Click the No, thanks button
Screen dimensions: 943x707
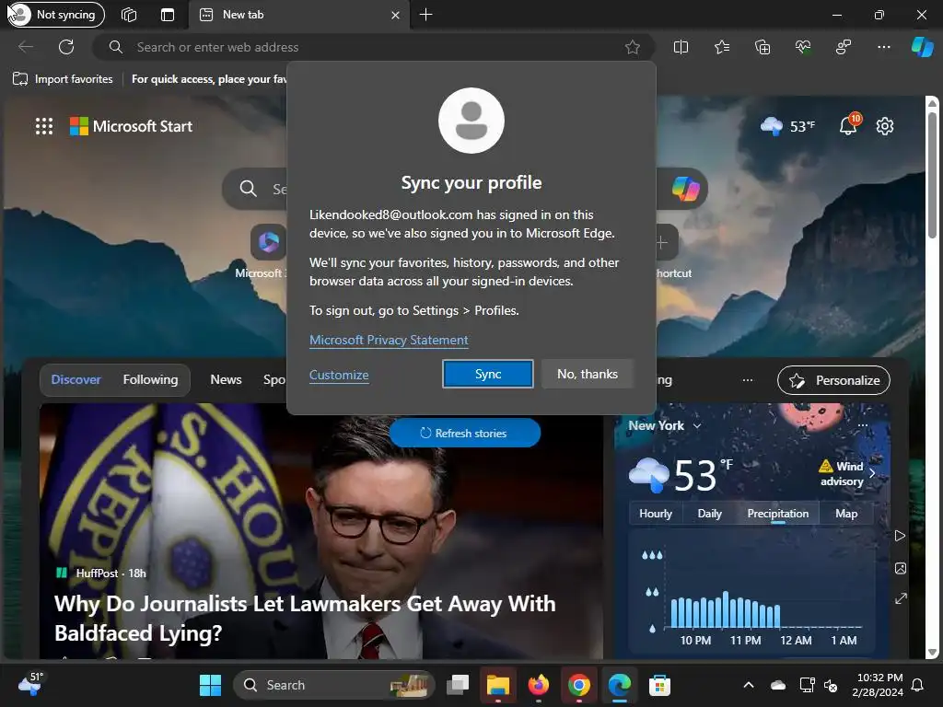click(x=587, y=374)
